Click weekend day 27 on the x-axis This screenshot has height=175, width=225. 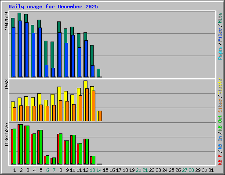point(185,170)
